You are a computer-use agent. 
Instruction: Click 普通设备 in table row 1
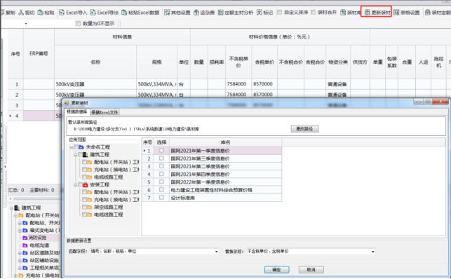pyautogui.click(x=337, y=84)
